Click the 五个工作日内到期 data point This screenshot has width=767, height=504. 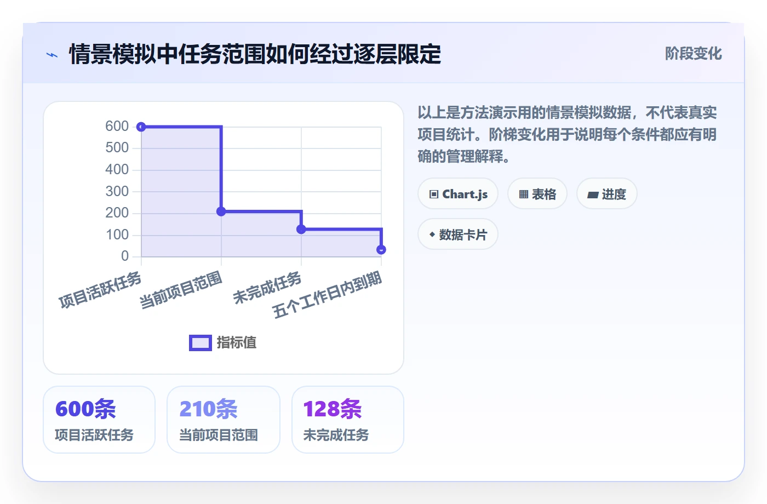381,250
